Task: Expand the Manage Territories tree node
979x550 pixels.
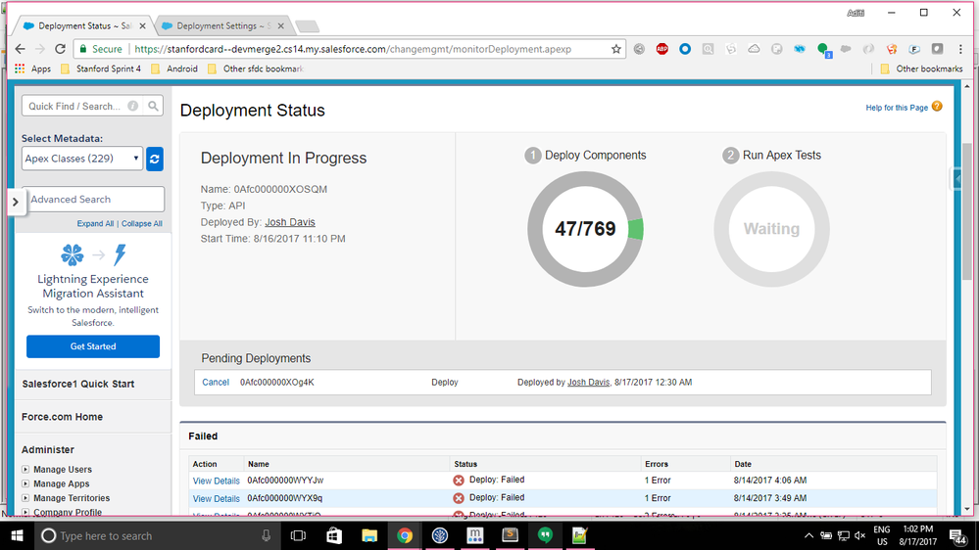Action: [x=24, y=497]
